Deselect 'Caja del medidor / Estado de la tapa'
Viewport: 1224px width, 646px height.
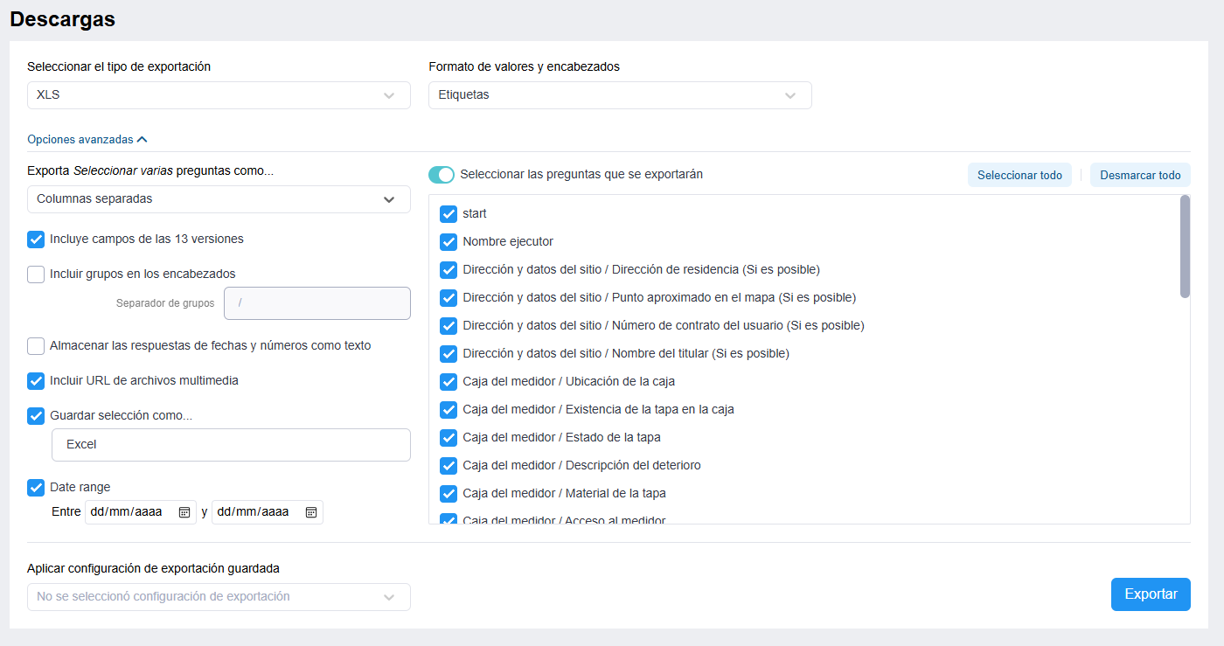coord(449,438)
